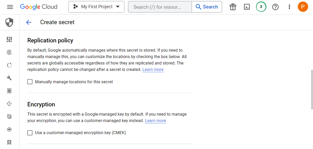Go back using the blue arrow
Screen dimensions: 313x149
tap(29, 22)
